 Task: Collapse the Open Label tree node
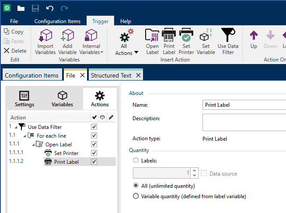click(33, 145)
